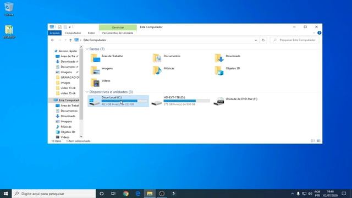Screen dimensions: 352x198
Task: Collapse the Pastas (7) group
Action: point(87,49)
